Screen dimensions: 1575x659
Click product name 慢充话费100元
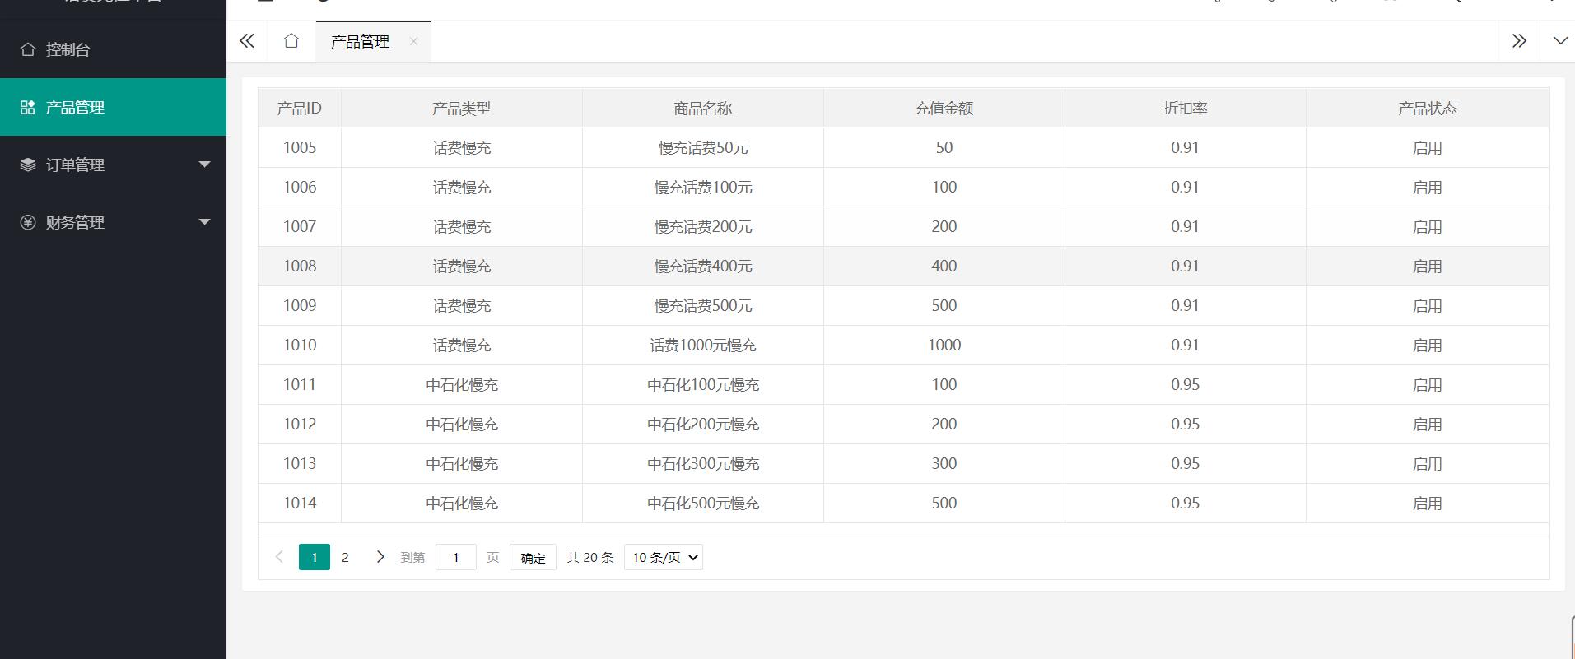pyautogui.click(x=703, y=188)
